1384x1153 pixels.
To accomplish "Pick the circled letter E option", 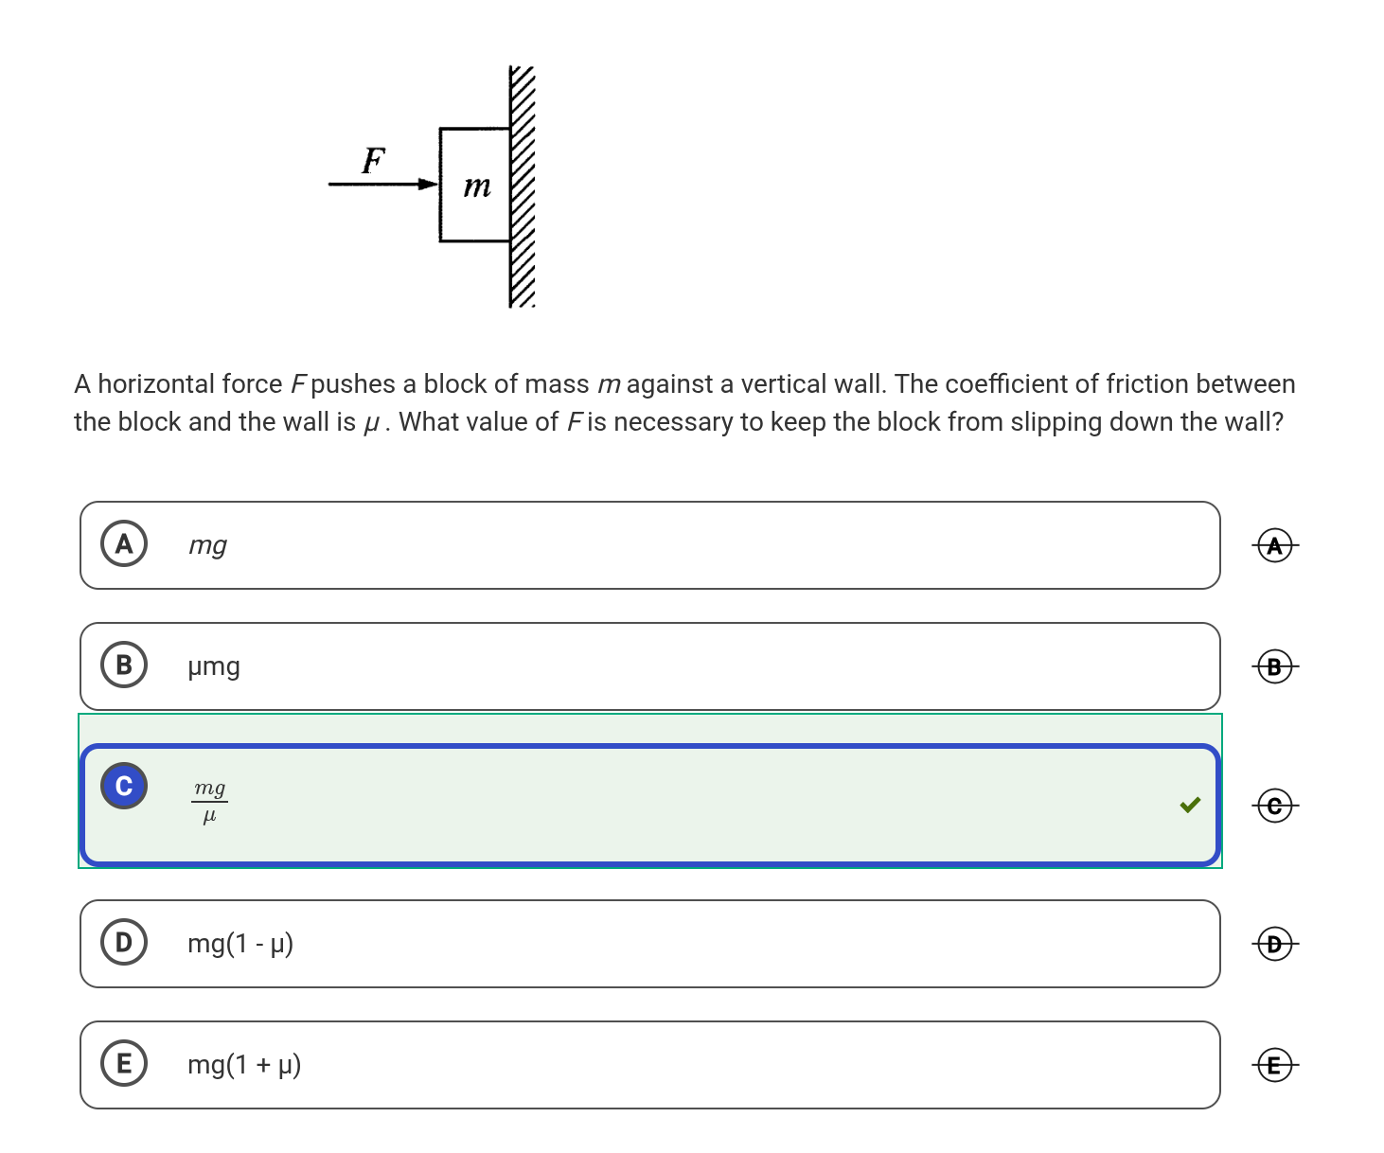I will tap(124, 1064).
